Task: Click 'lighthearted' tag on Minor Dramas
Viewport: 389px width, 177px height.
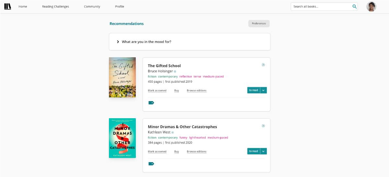Action: click(x=197, y=138)
